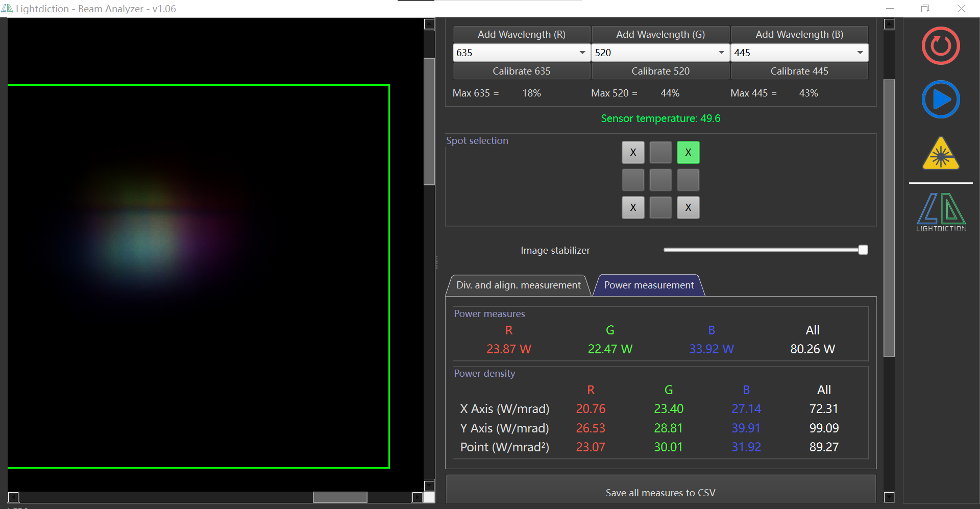Image resolution: width=980 pixels, height=509 pixels.
Task: Click the image view scroll-up arrow
Action: tap(429, 24)
